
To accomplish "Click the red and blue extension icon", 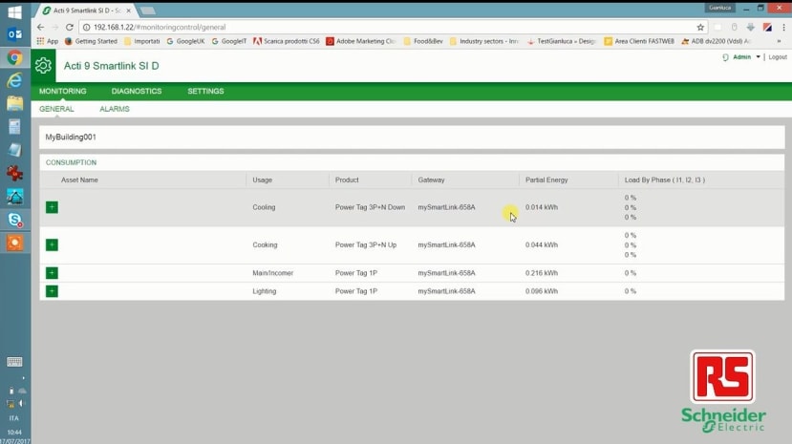I will coord(767,28).
